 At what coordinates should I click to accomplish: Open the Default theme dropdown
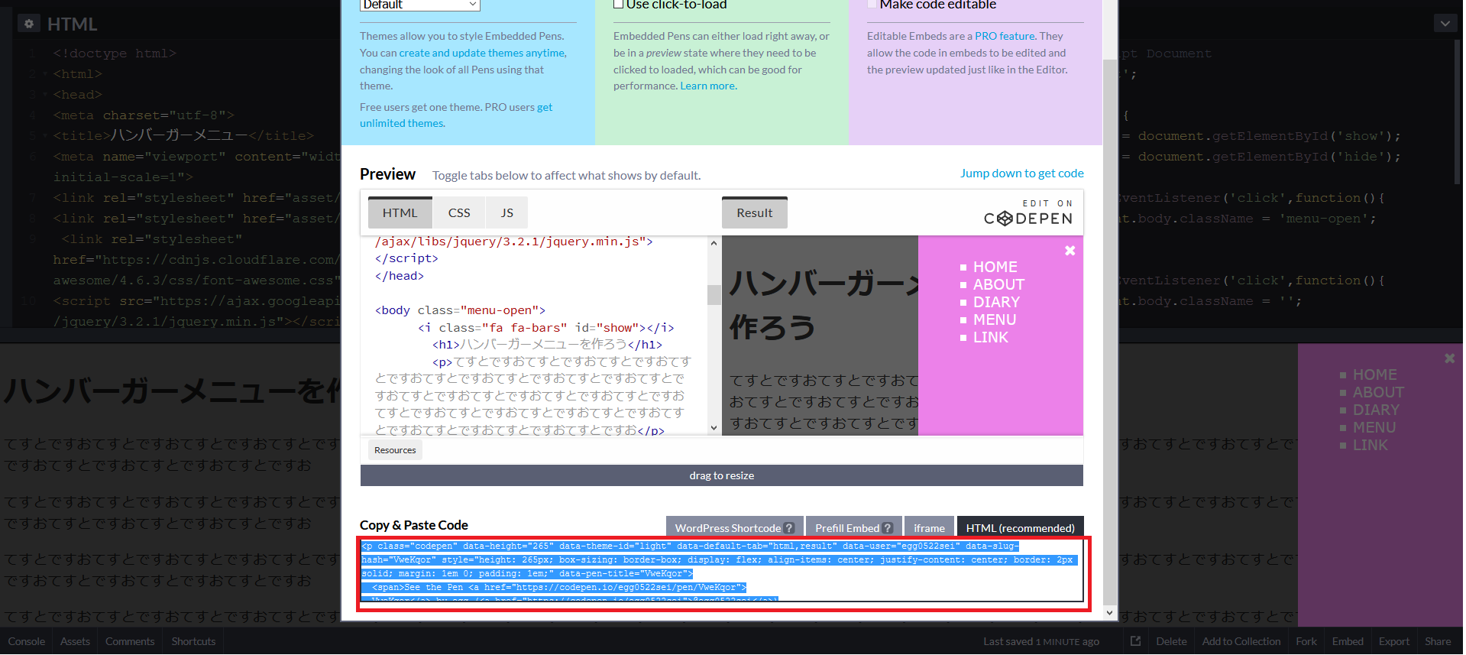(419, 5)
